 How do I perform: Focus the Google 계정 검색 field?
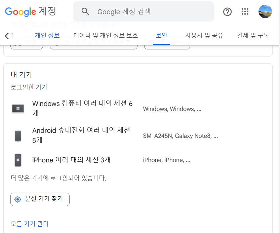point(144,11)
